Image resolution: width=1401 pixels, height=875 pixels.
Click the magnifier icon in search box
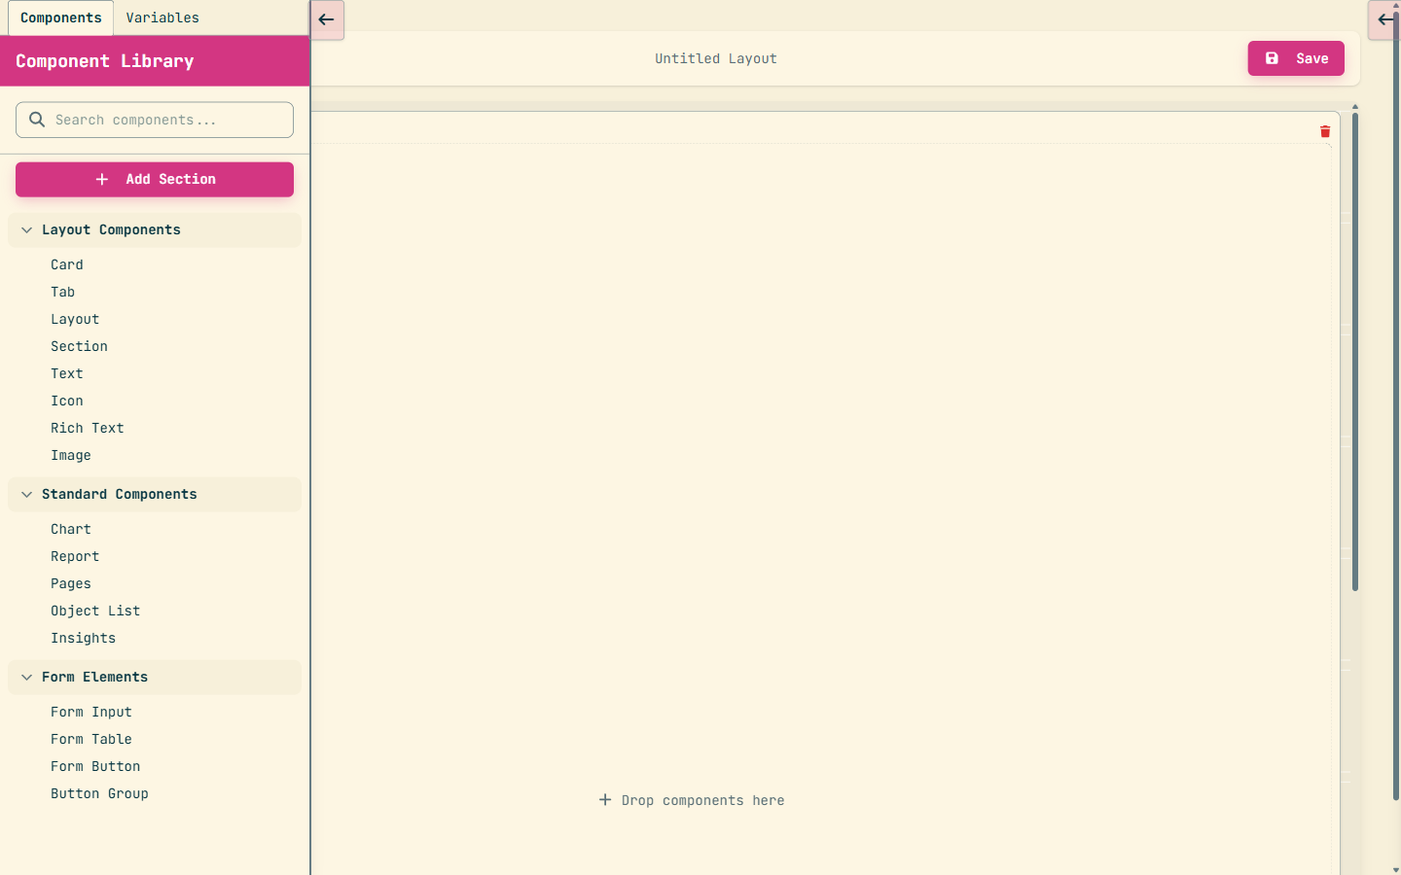37,120
